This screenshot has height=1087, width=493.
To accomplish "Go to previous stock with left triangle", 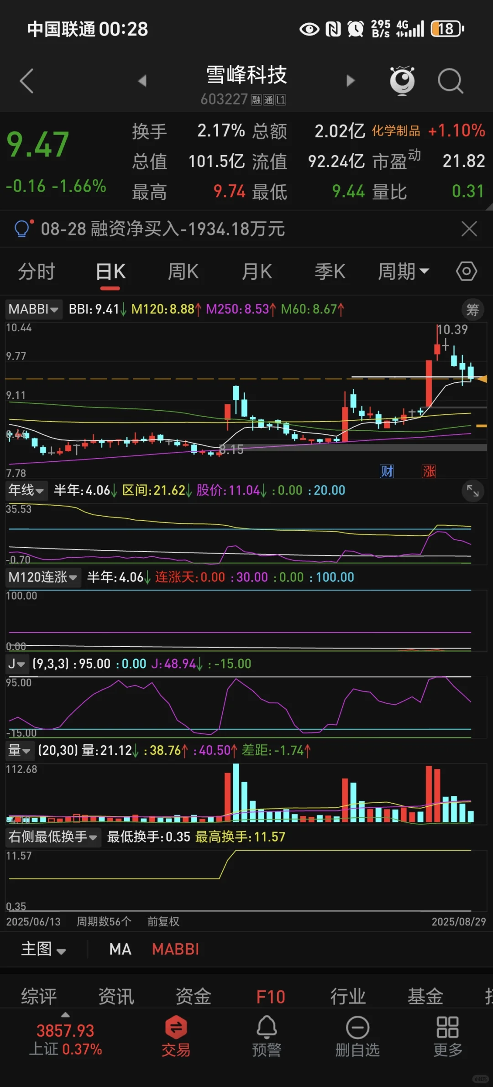I will click(142, 81).
